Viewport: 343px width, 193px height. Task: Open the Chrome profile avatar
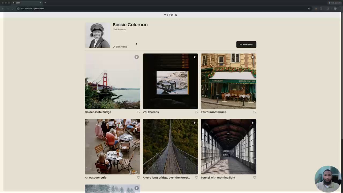pyautogui.click(x=335, y=9)
